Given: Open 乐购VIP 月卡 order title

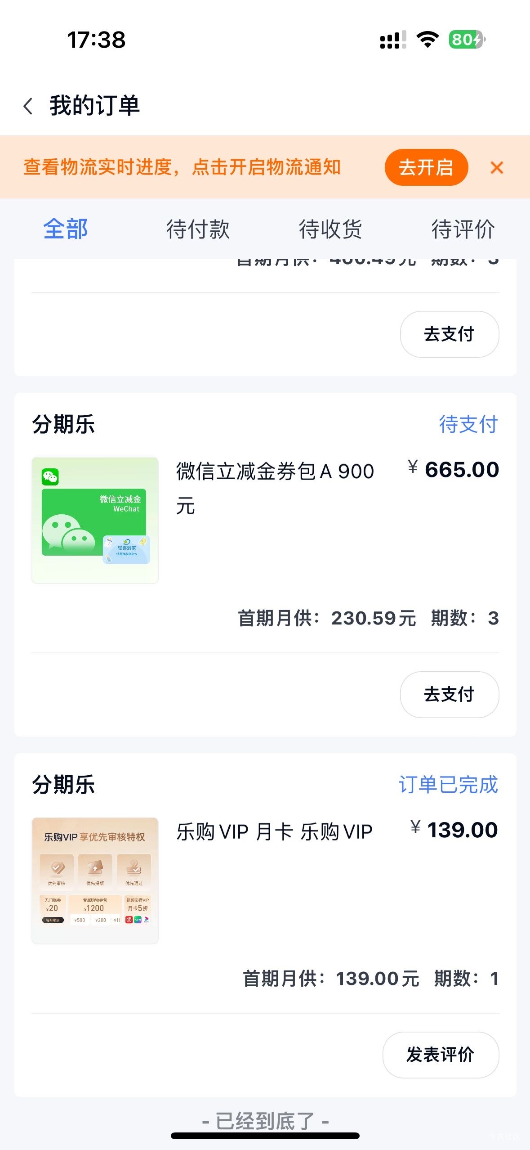Looking at the screenshot, I should pos(274,831).
